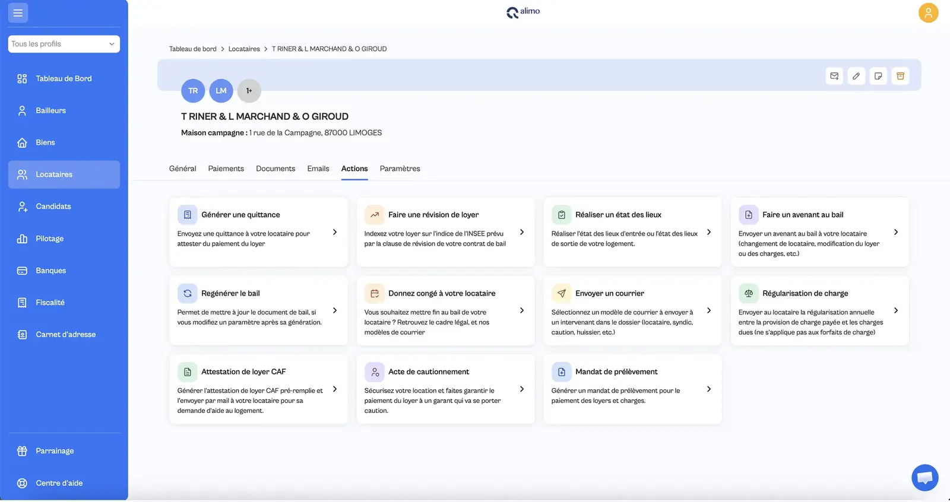950x502 pixels.
Task: Click the Banques card icon
Action: [x=22, y=271]
